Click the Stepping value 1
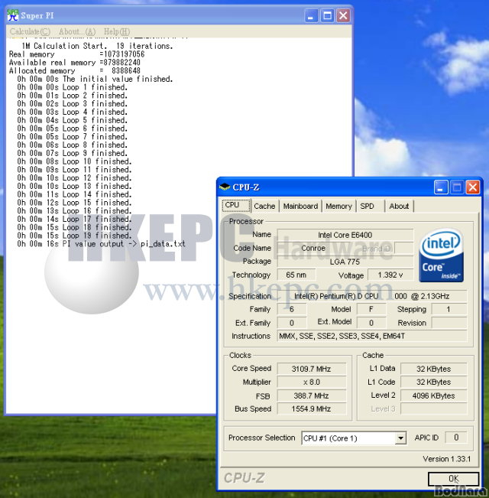The height and width of the screenshot is (498, 489). point(449,309)
